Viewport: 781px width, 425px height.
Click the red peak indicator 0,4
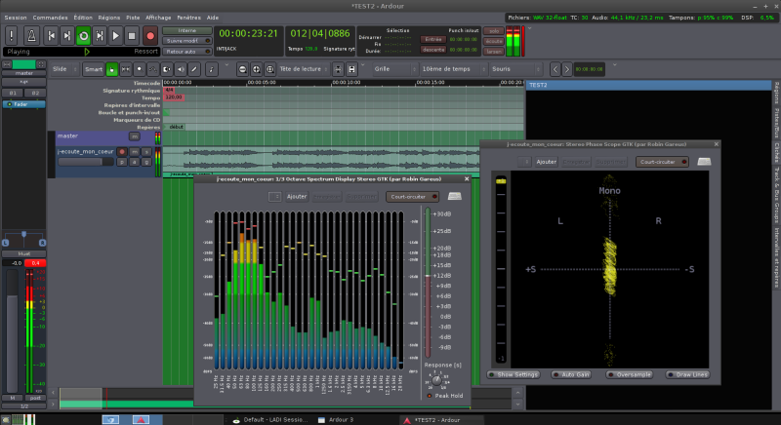point(33,263)
